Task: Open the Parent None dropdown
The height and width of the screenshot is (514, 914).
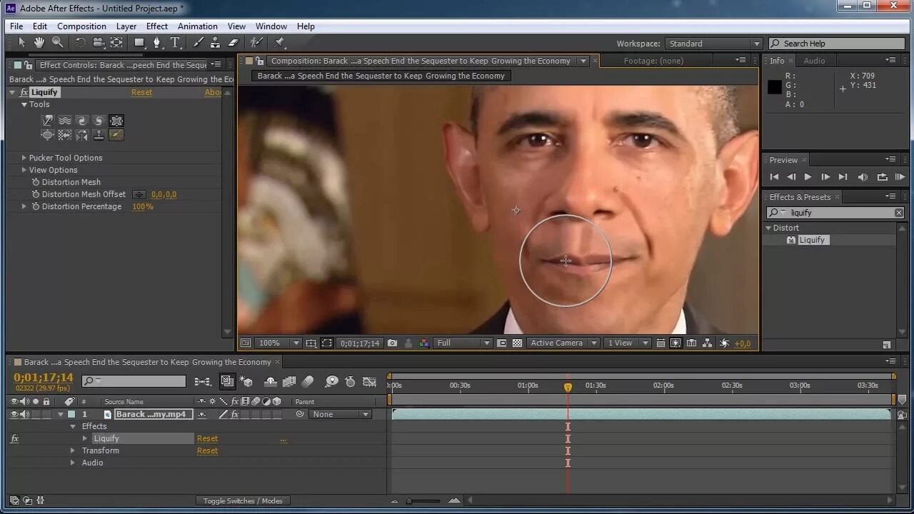Action: pyautogui.click(x=341, y=414)
